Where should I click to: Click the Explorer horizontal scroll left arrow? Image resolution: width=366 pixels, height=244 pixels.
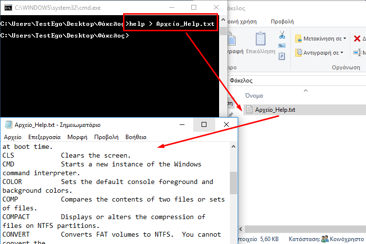[241, 229]
